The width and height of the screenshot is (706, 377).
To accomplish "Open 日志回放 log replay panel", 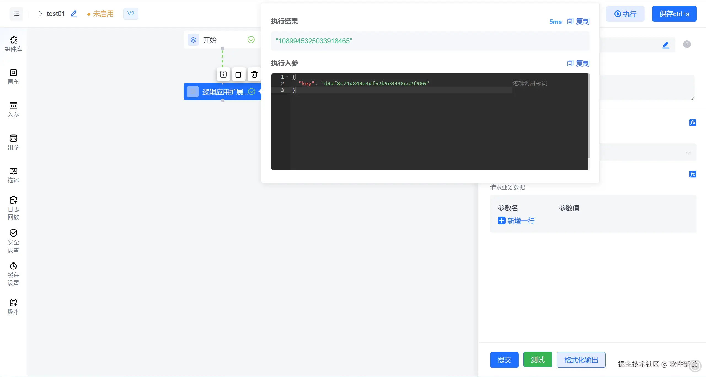I will pos(13,208).
